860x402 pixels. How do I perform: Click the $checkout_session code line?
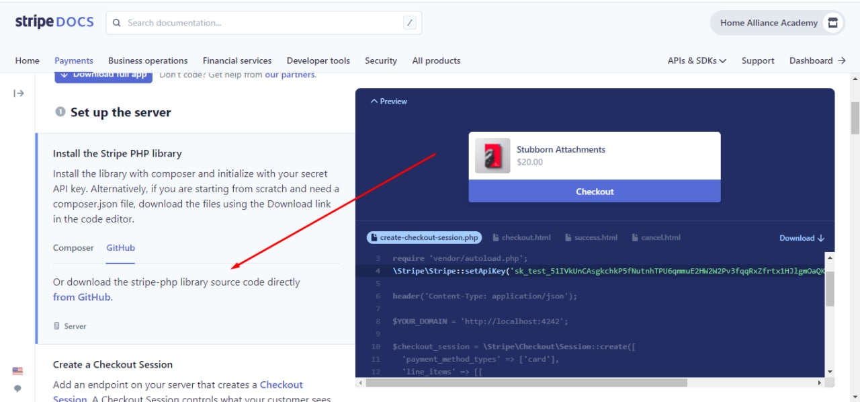pos(514,347)
